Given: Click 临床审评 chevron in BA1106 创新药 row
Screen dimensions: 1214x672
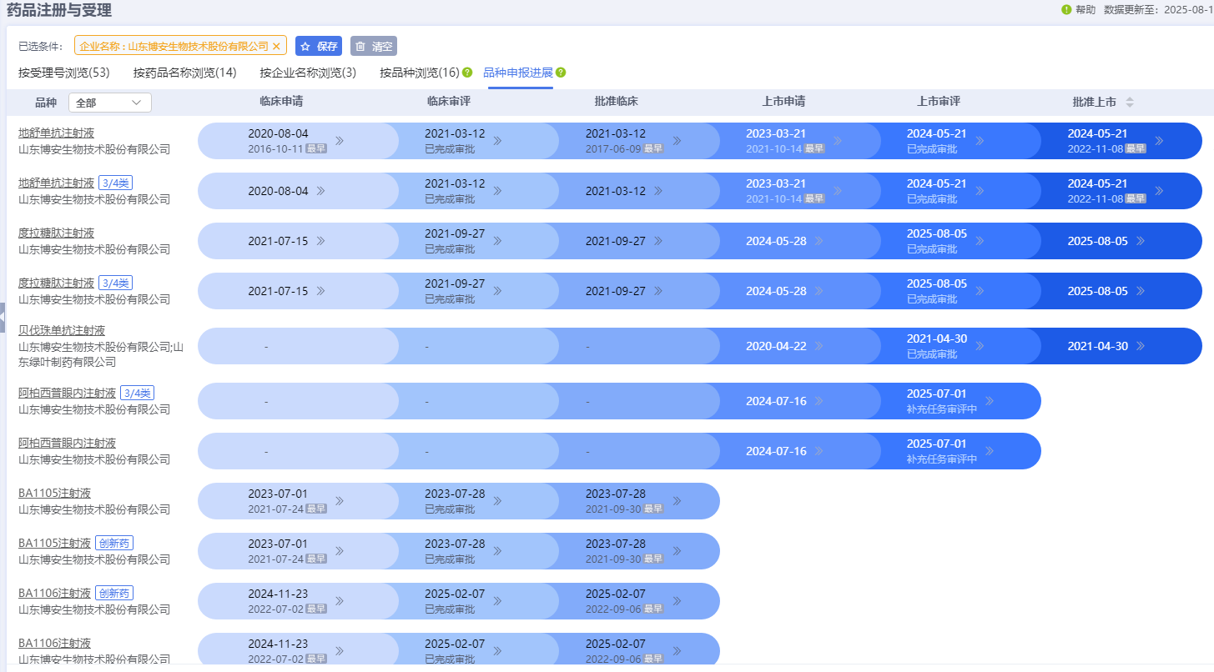Looking at the screenshot, I should click(x=497, y=601).
